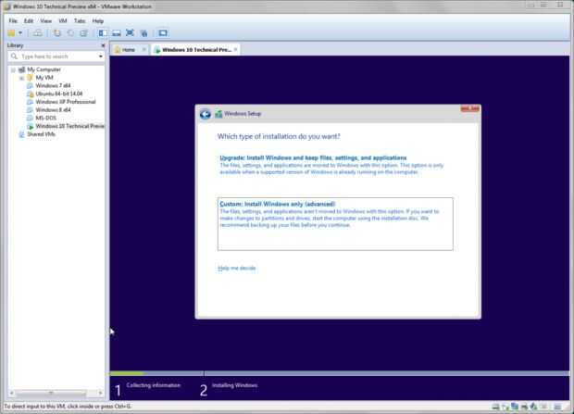Screen dimensions: 574x414
Task: Click the library scrollbar right arrow
Action: pos(101,393)
